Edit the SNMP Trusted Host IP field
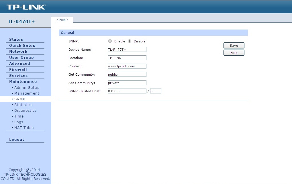The height and width of the screenshot is (184, 292). click(x=127, y=91)
